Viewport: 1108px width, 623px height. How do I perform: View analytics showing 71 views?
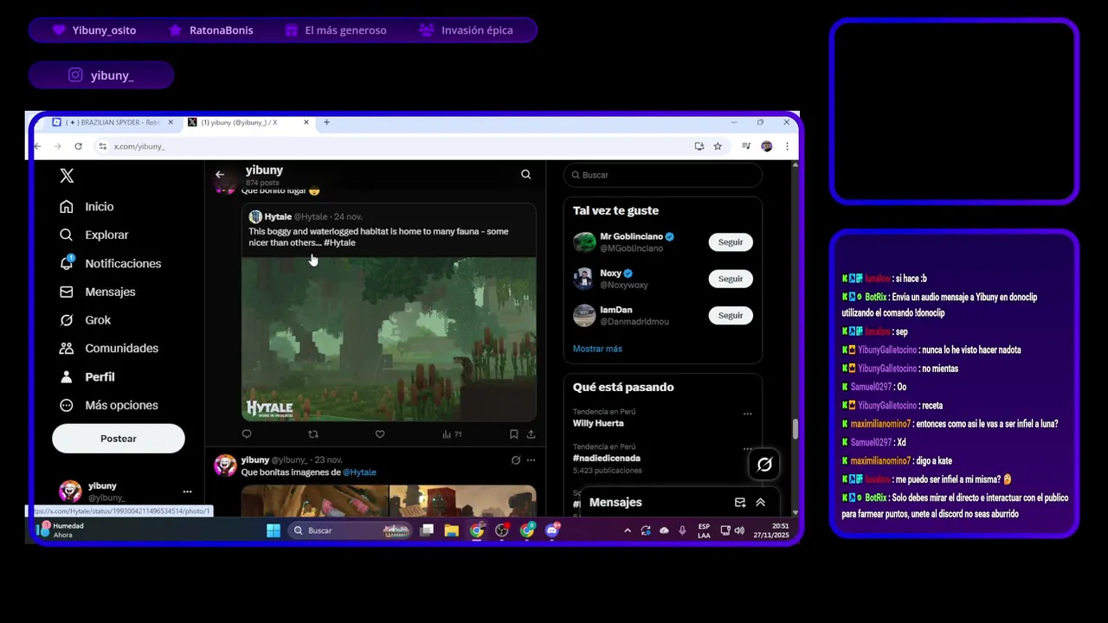(x=452, y=434)
